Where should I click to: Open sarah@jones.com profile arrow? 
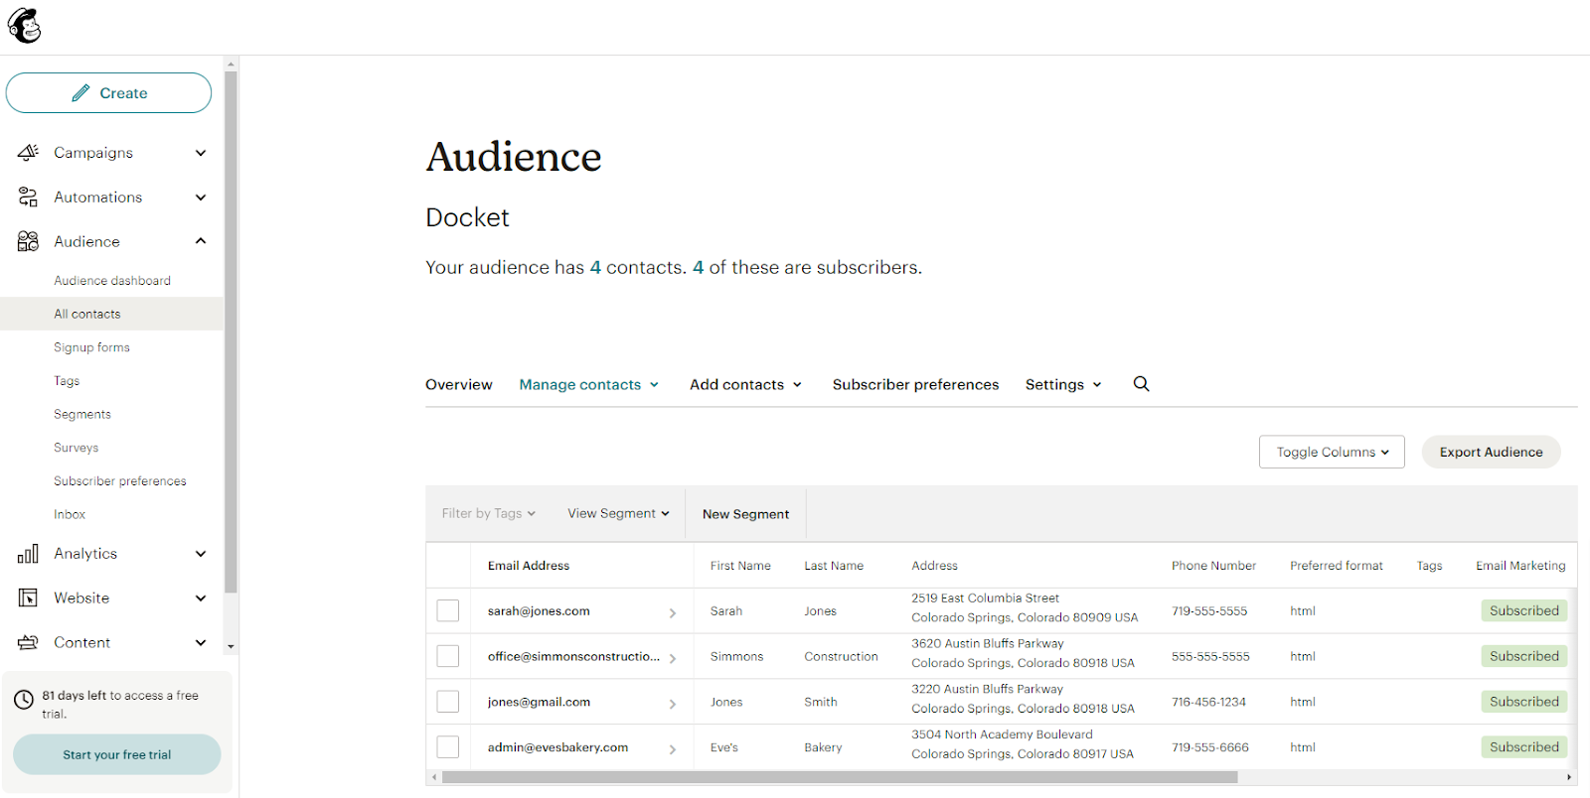point(673,612)
